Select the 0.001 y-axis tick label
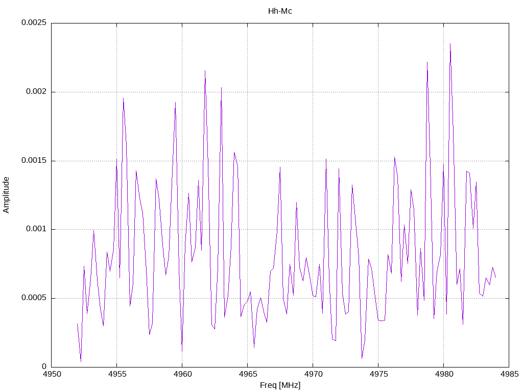Viewport: 523px width, 392px height. click(x=36, y=229)
